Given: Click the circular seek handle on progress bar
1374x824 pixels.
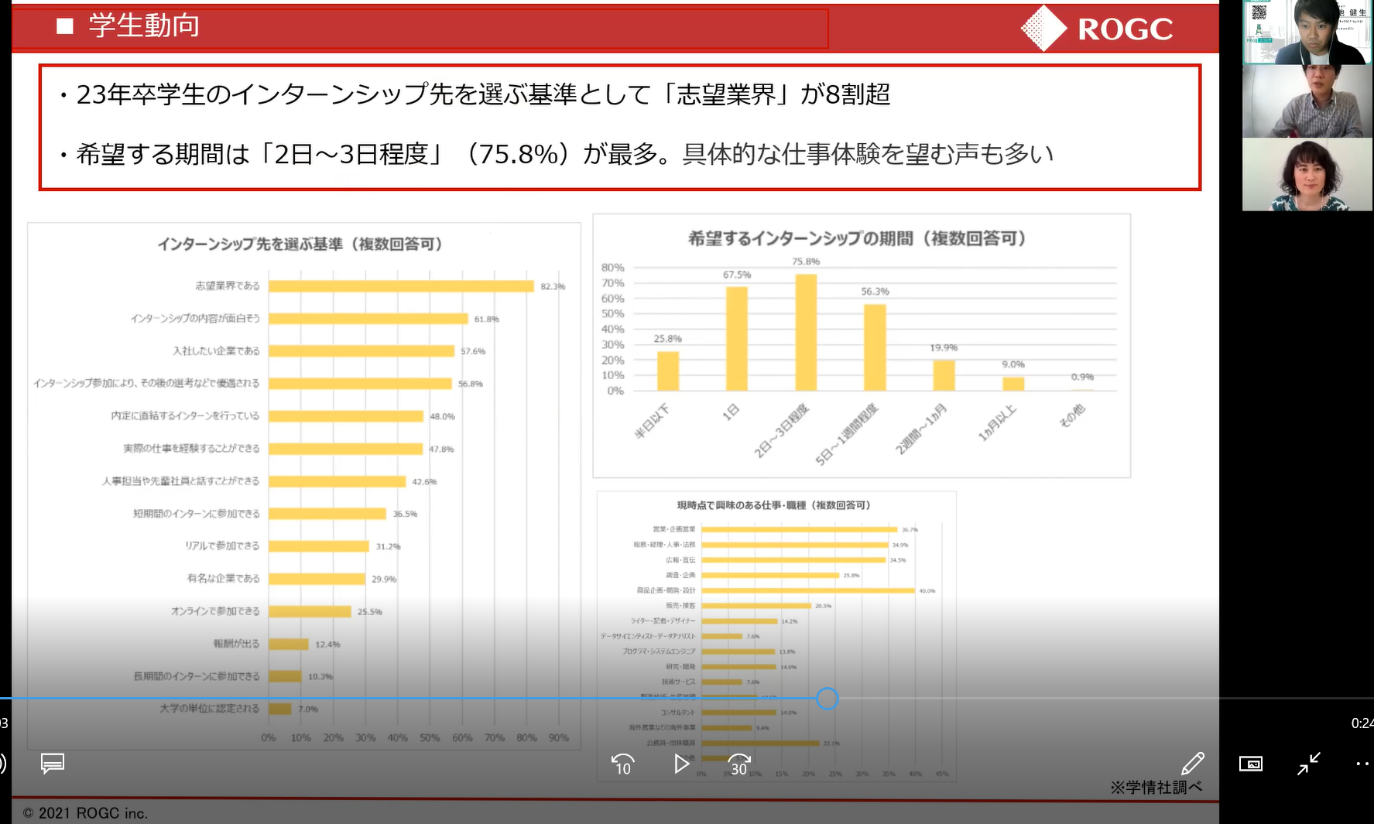Looking at the screenshot, I should click(x=827, y=699).
